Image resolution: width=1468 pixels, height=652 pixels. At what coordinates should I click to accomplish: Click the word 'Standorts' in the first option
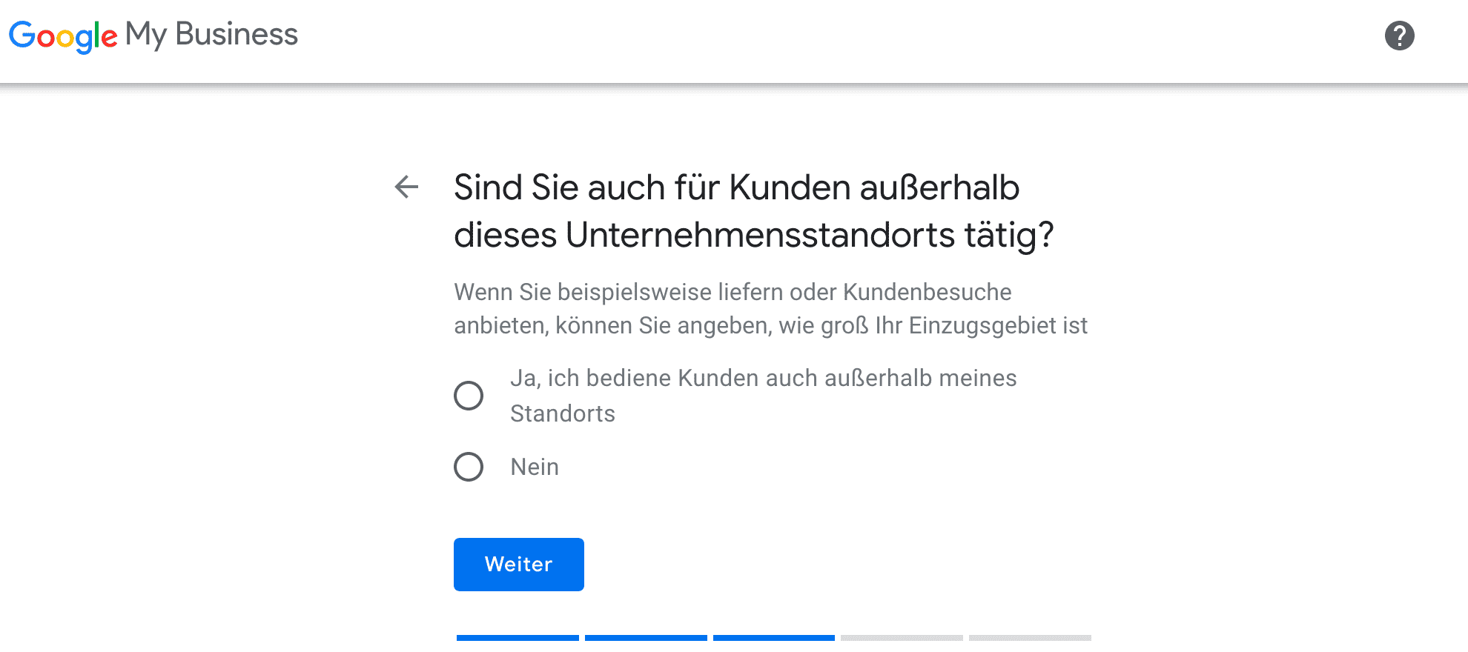(x=563, y=413)
